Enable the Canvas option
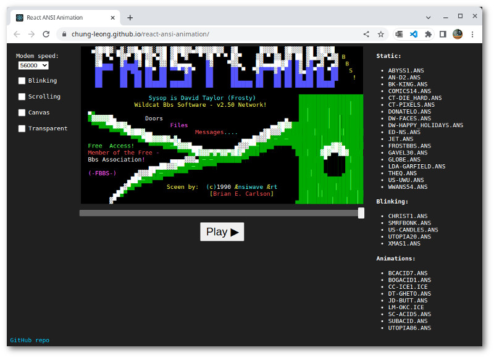The height and width of the screenshot is (358, 494). [22, 112]
